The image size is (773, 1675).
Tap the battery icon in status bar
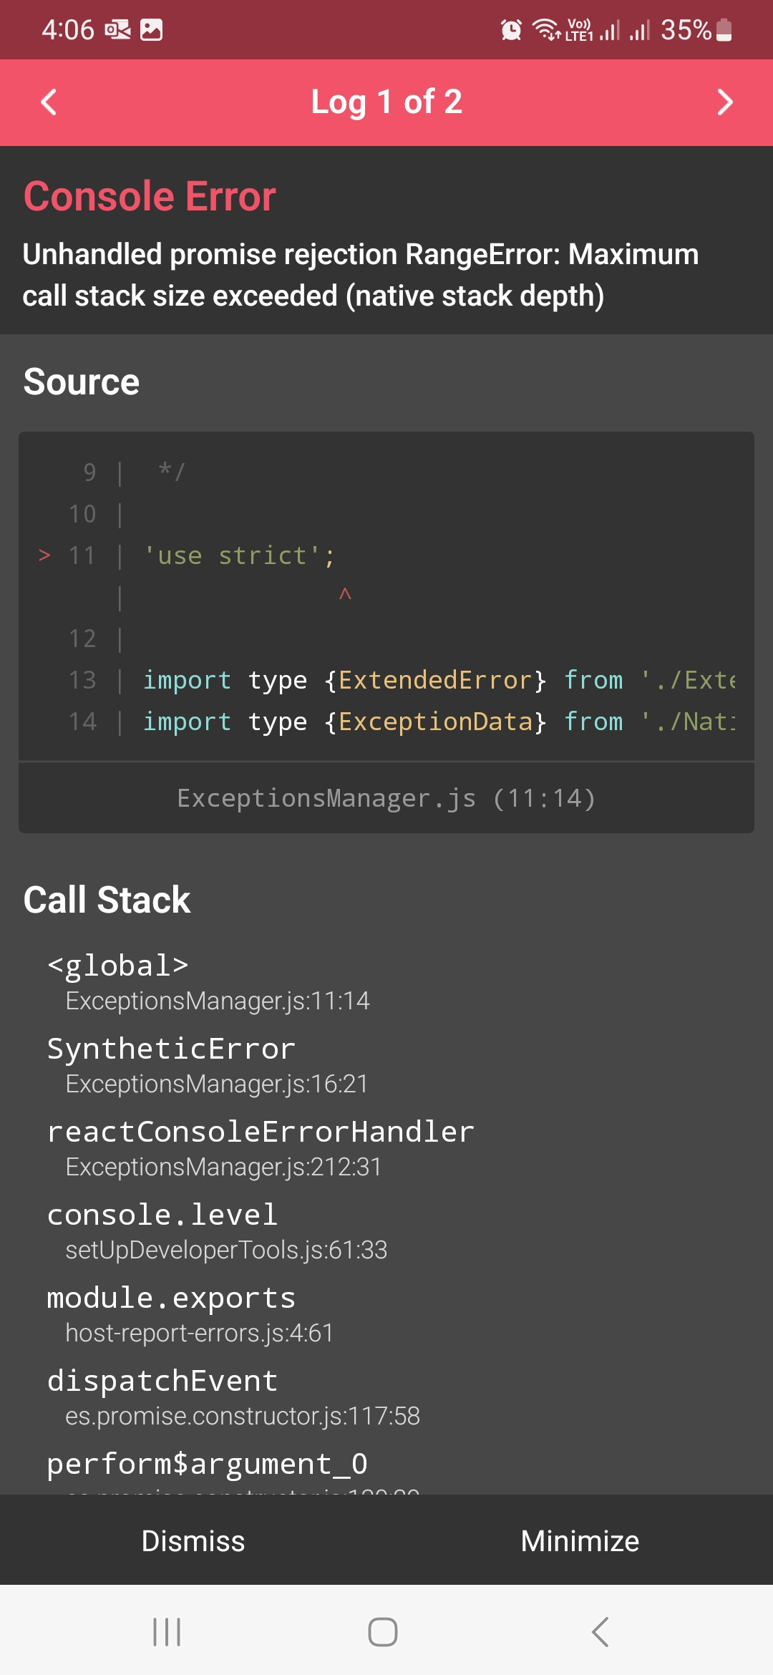pyautogui.click(x=724, y=30)
